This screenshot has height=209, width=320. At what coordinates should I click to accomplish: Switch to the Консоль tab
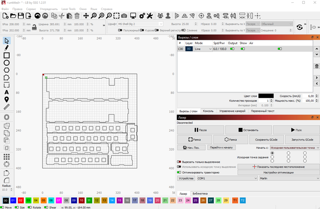208,111
